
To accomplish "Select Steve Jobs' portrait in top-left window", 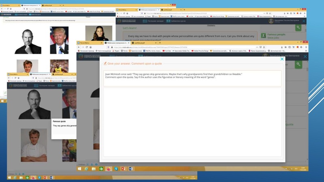I will (28, 40).
